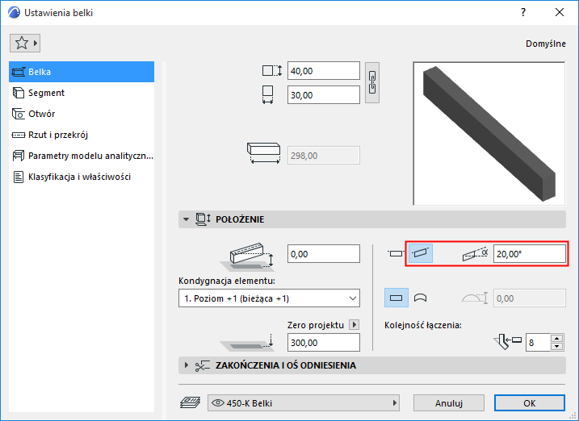The height and width of the screenshot is (421, 579).
Task: Click the Archicad logo in title bar
Action: 14,13
